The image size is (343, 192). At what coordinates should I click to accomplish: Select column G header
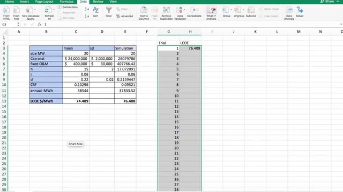coord(168,32)
